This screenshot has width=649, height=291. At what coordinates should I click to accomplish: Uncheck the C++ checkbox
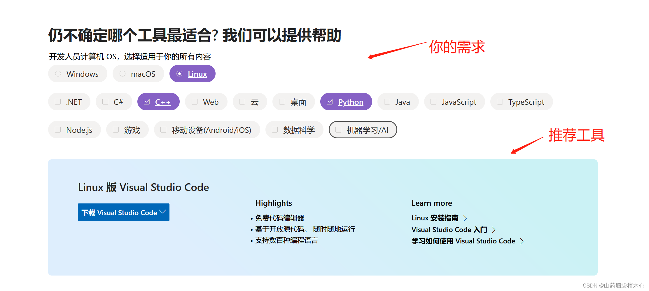click(x=158, y=102)
